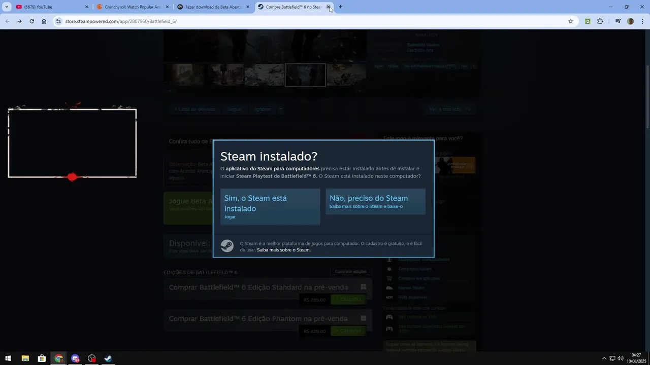Expand the arrow next to Ignorar
Screen dimensions: 650x365
coord(280,109)
